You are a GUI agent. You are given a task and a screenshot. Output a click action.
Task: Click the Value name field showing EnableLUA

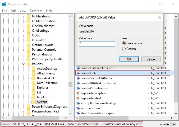120,31
